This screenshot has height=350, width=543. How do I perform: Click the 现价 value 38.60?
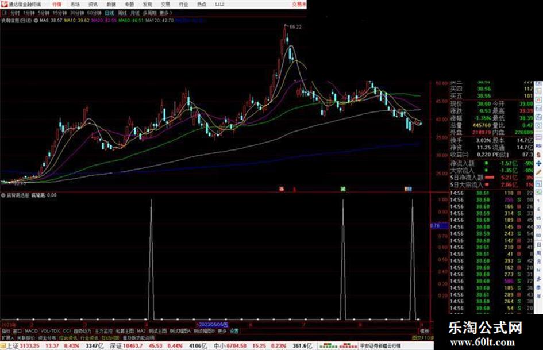[484, 103]
